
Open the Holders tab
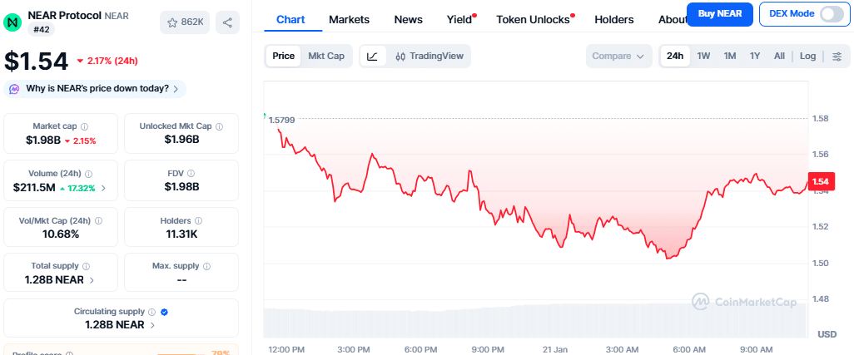pos(613,20)
